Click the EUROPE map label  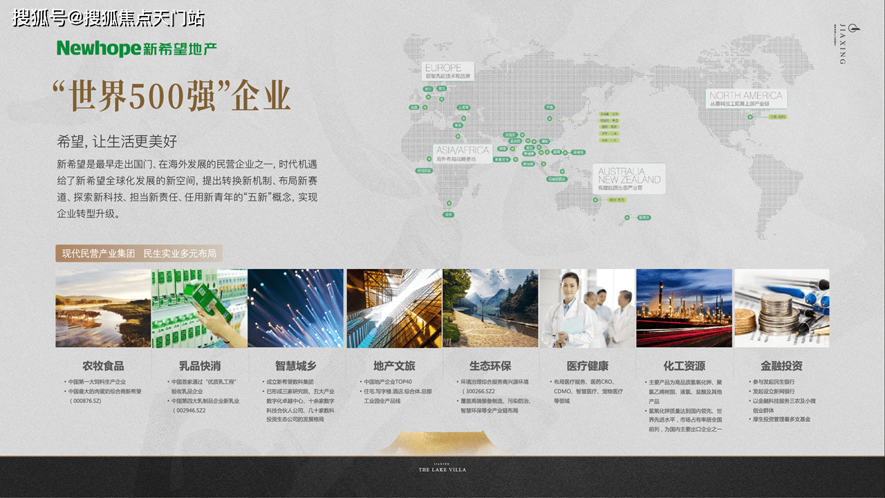(x=448, y=71)
